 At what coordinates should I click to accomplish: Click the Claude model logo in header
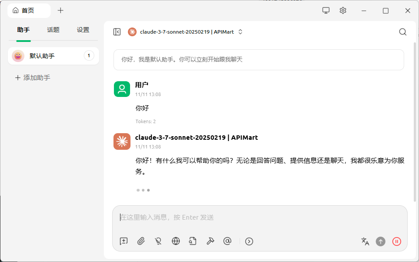pos(132,32)
